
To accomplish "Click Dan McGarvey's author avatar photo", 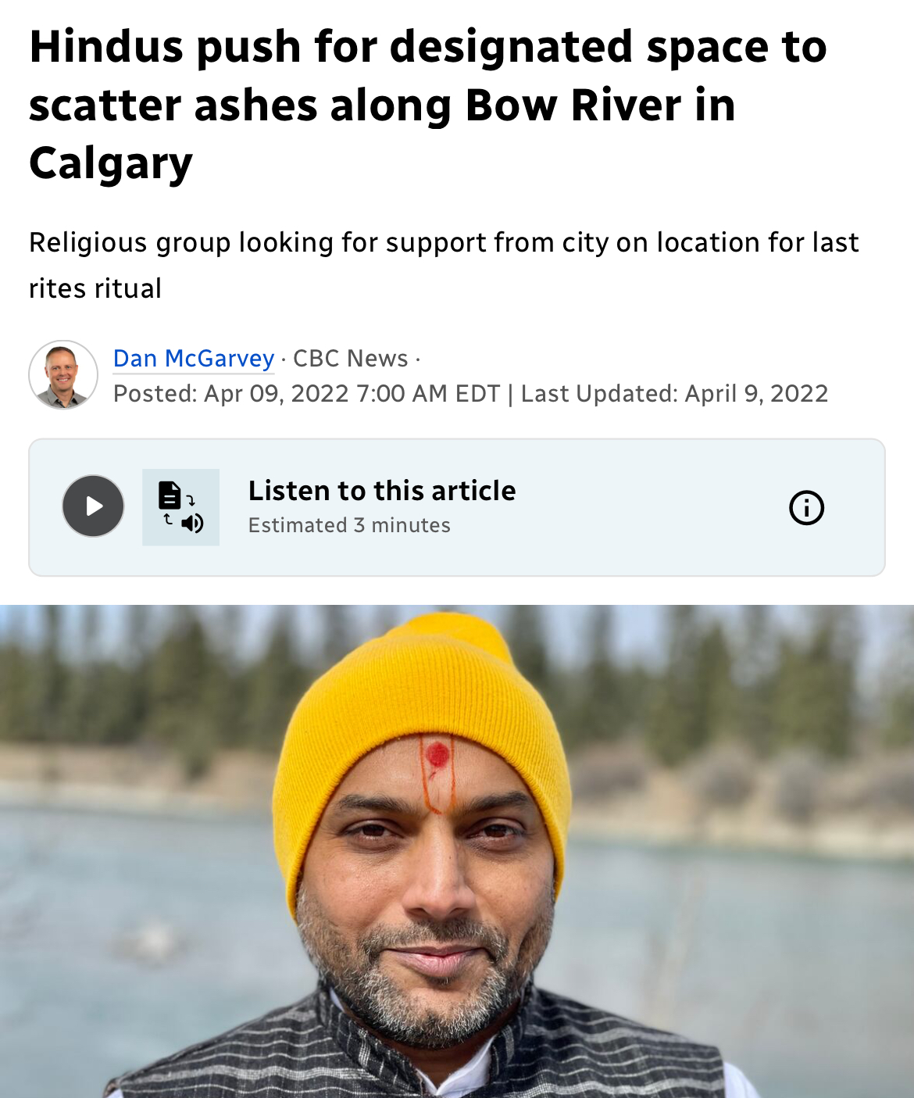I will tap(63, 375).
